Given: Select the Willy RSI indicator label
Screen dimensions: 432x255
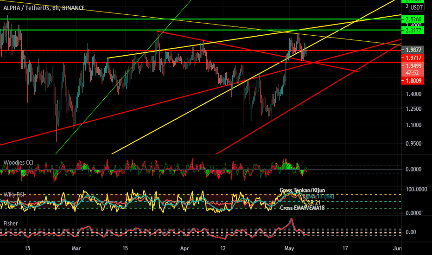Looking at the screenshot, I should coord(14,195).
